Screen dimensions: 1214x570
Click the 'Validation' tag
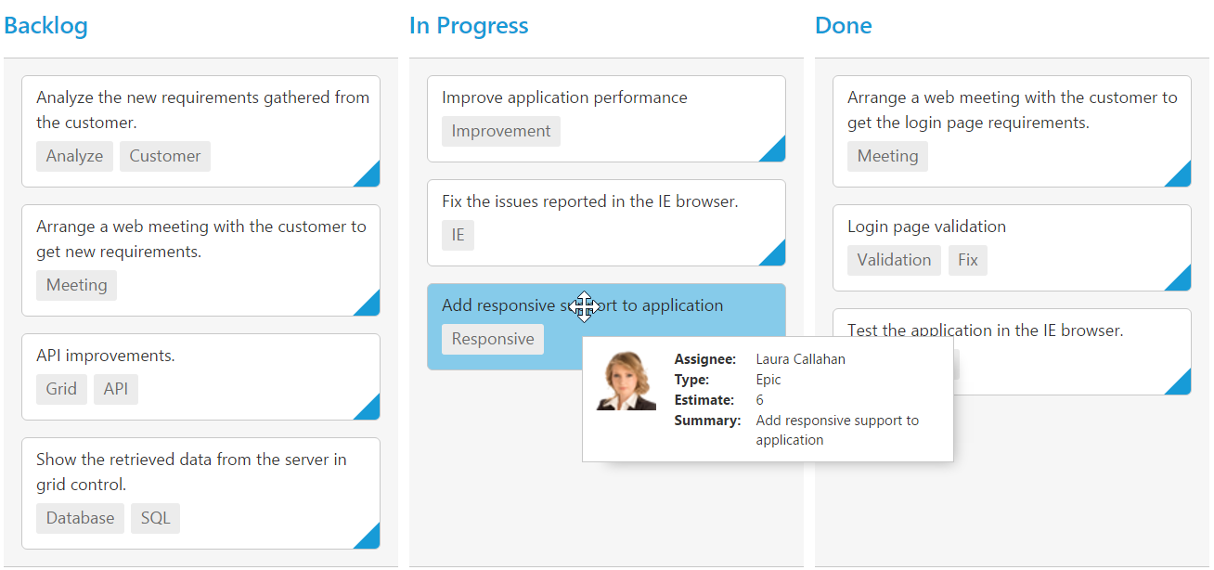click(894, 261)
